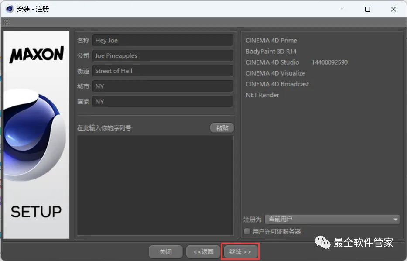Focus the 公司 field with Joe Pineapples
The width and height of the screenshot is (407, 261).
pos(162,55)
